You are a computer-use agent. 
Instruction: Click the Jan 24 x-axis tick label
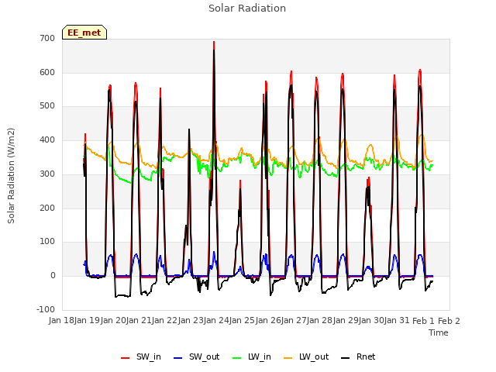click(216, 321)
